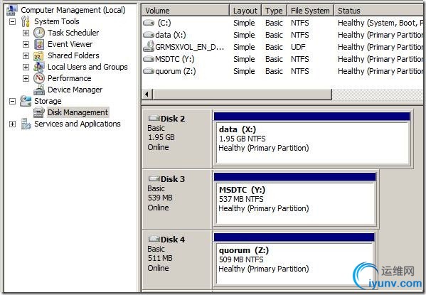Select the GRMSXVOL_EN_D... volume row name
Image resolution: width=426 pixels, height=295 pixels.
point(190,47)
